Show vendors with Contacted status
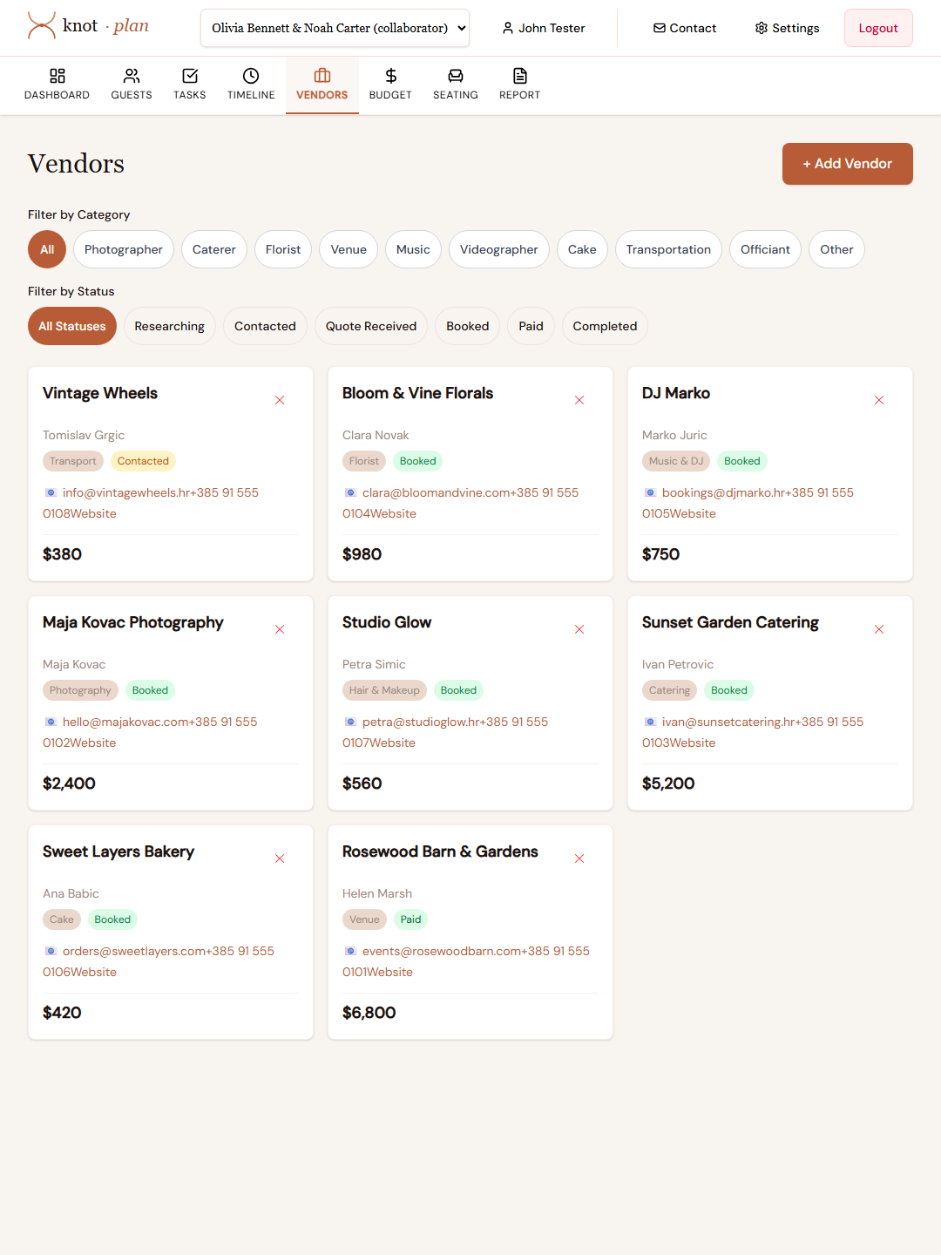Screen dimensions: 941x1255 [265, 326]
